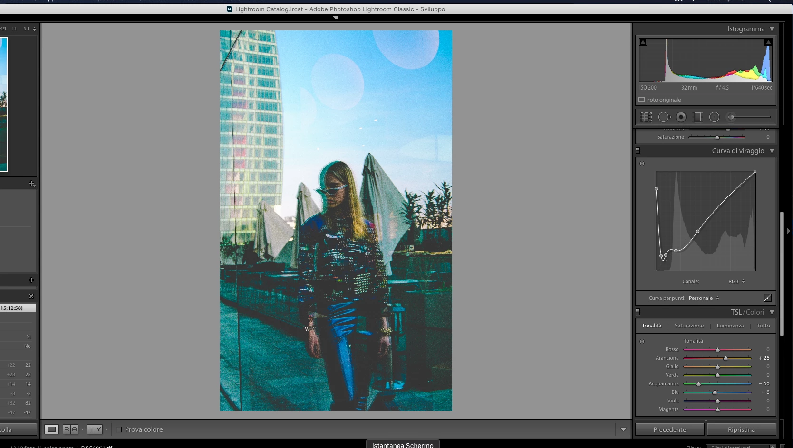Image resolution: width=793 pixels, height=448 pixels.
Task: Select the Spot Removal tool
Action: pos(664,117)
